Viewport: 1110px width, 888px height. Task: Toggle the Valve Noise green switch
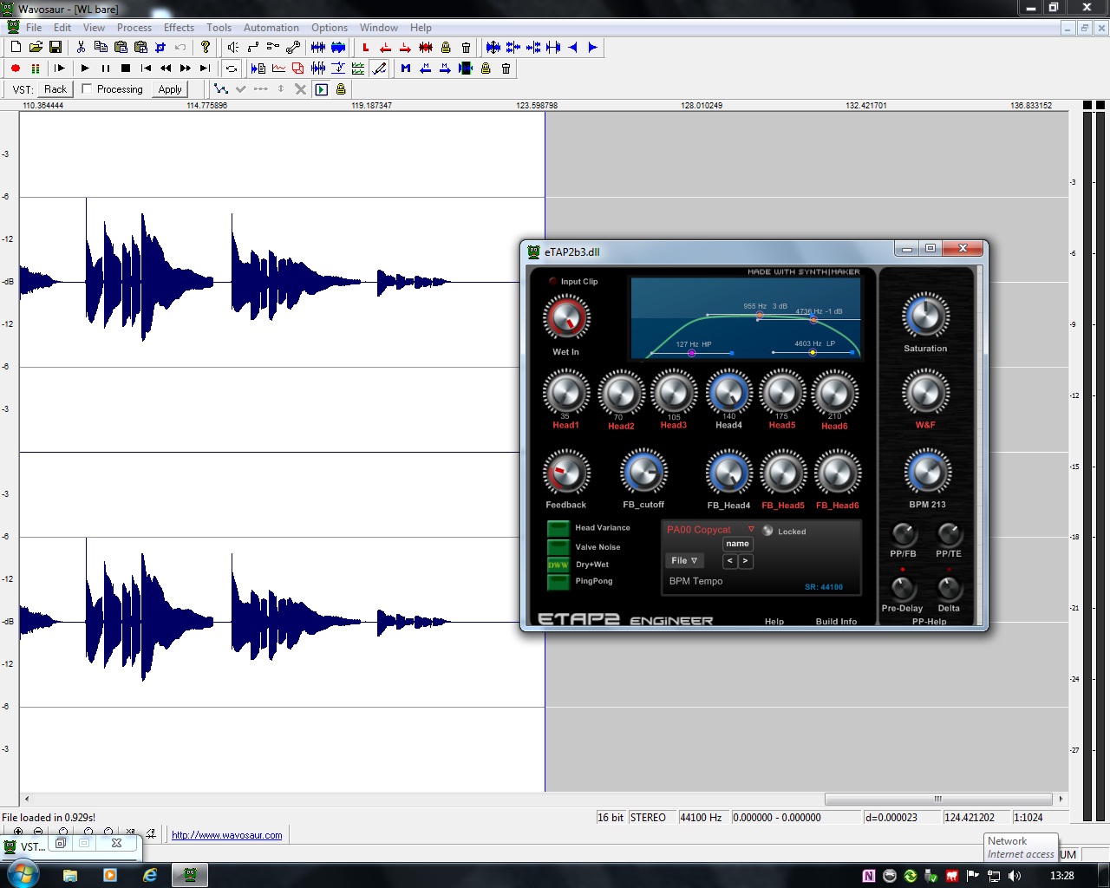[x=558, y=547]
